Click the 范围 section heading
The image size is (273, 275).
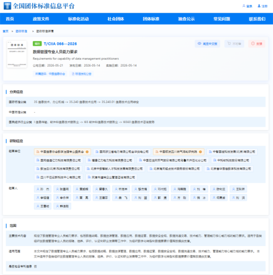point(13,226)
